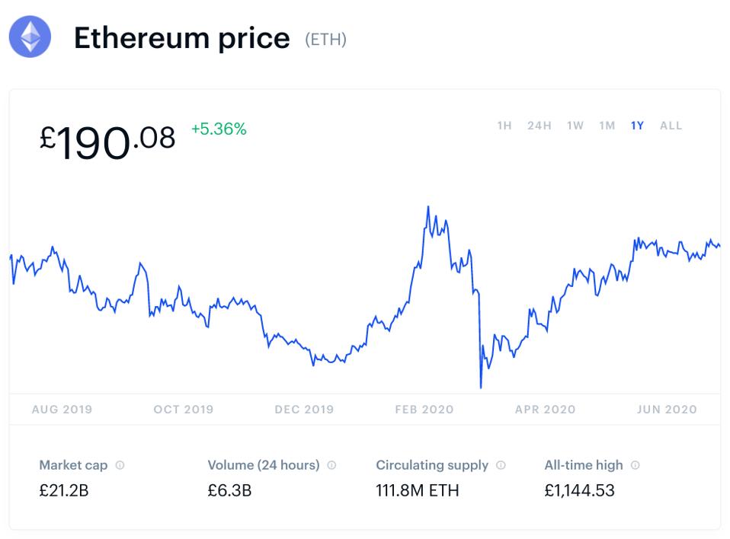Click the Ethereum price heading
The height and width of the screenshot is (539, 730).
coord(181,38)
